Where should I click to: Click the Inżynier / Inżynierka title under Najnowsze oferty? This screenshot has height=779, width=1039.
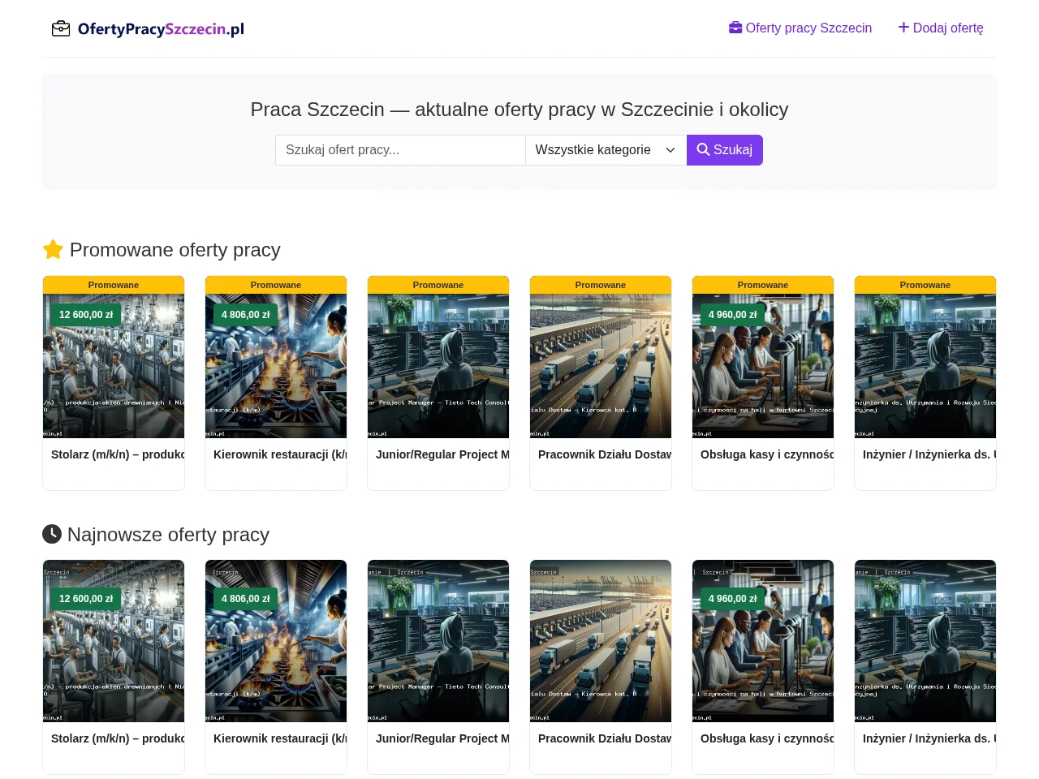pyautogui.click(x=929, y=738)
